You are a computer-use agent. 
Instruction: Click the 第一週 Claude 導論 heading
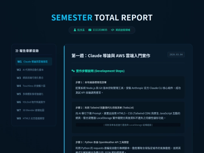coord(111,56)
